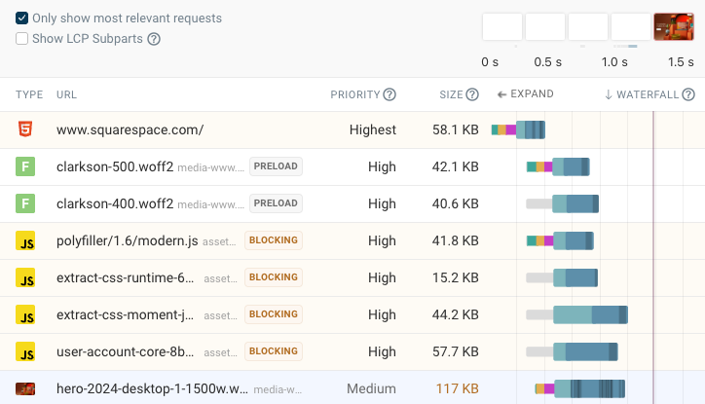This screenshot has height=404, width=705.
Task: Uncheck Only show most relevant requests checkbox
Action: click(x=21, y=18)
